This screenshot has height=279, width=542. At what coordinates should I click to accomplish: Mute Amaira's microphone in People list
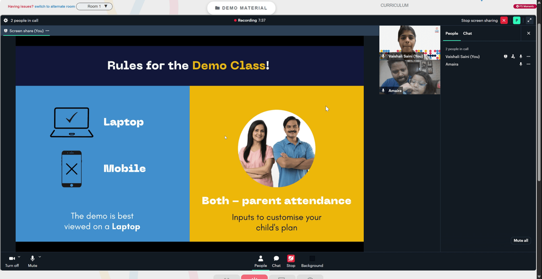(x=520, y=64)
